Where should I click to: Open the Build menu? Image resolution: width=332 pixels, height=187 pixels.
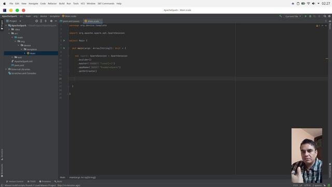click(x=62, y=4)
